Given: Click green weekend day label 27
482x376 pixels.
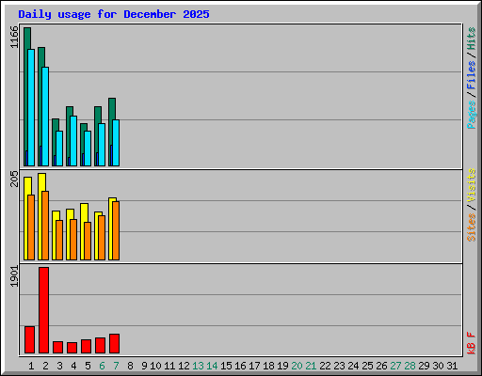Looking at the screenshot, I should click(395, 366).
